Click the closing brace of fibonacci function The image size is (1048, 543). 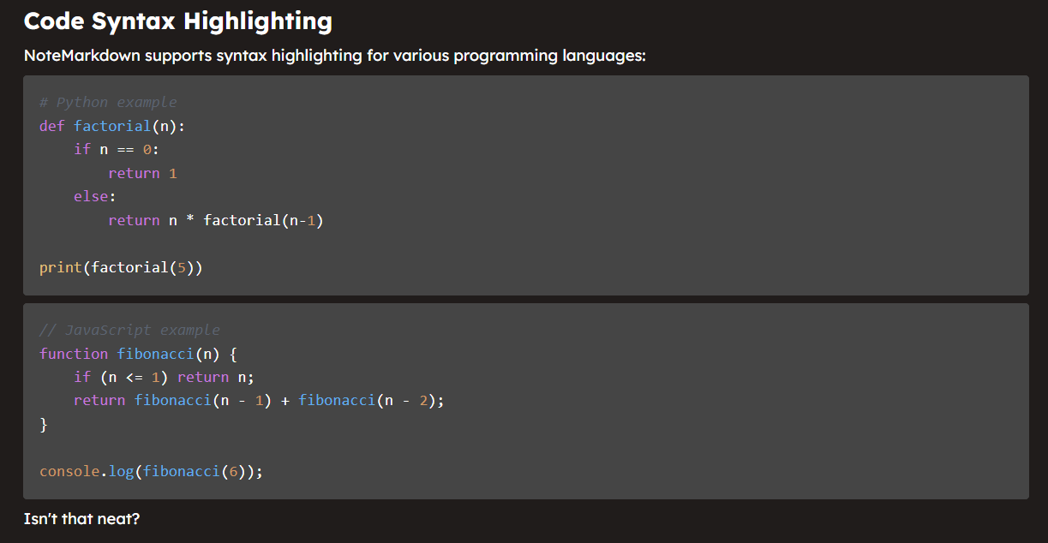point(44,424)
